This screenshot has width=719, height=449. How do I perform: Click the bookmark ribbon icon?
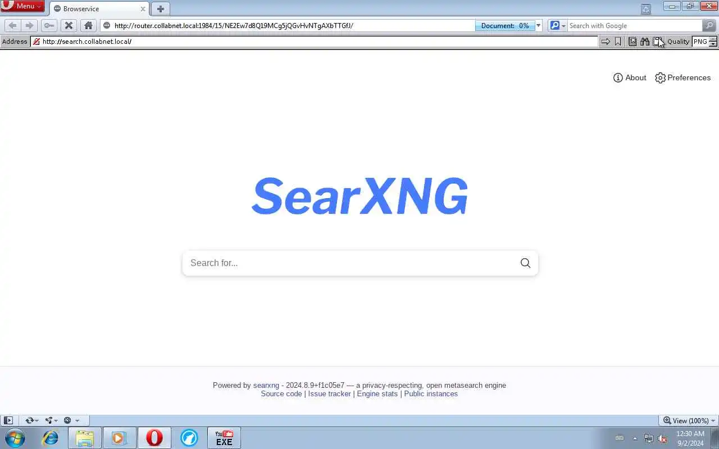[x=618, y=42]
